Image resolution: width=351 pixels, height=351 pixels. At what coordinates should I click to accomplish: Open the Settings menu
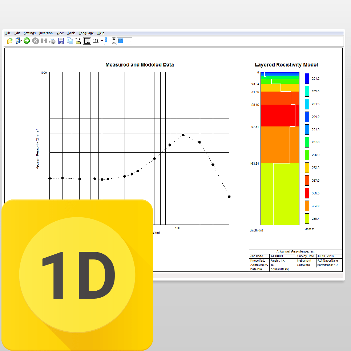tap(29, 33)
